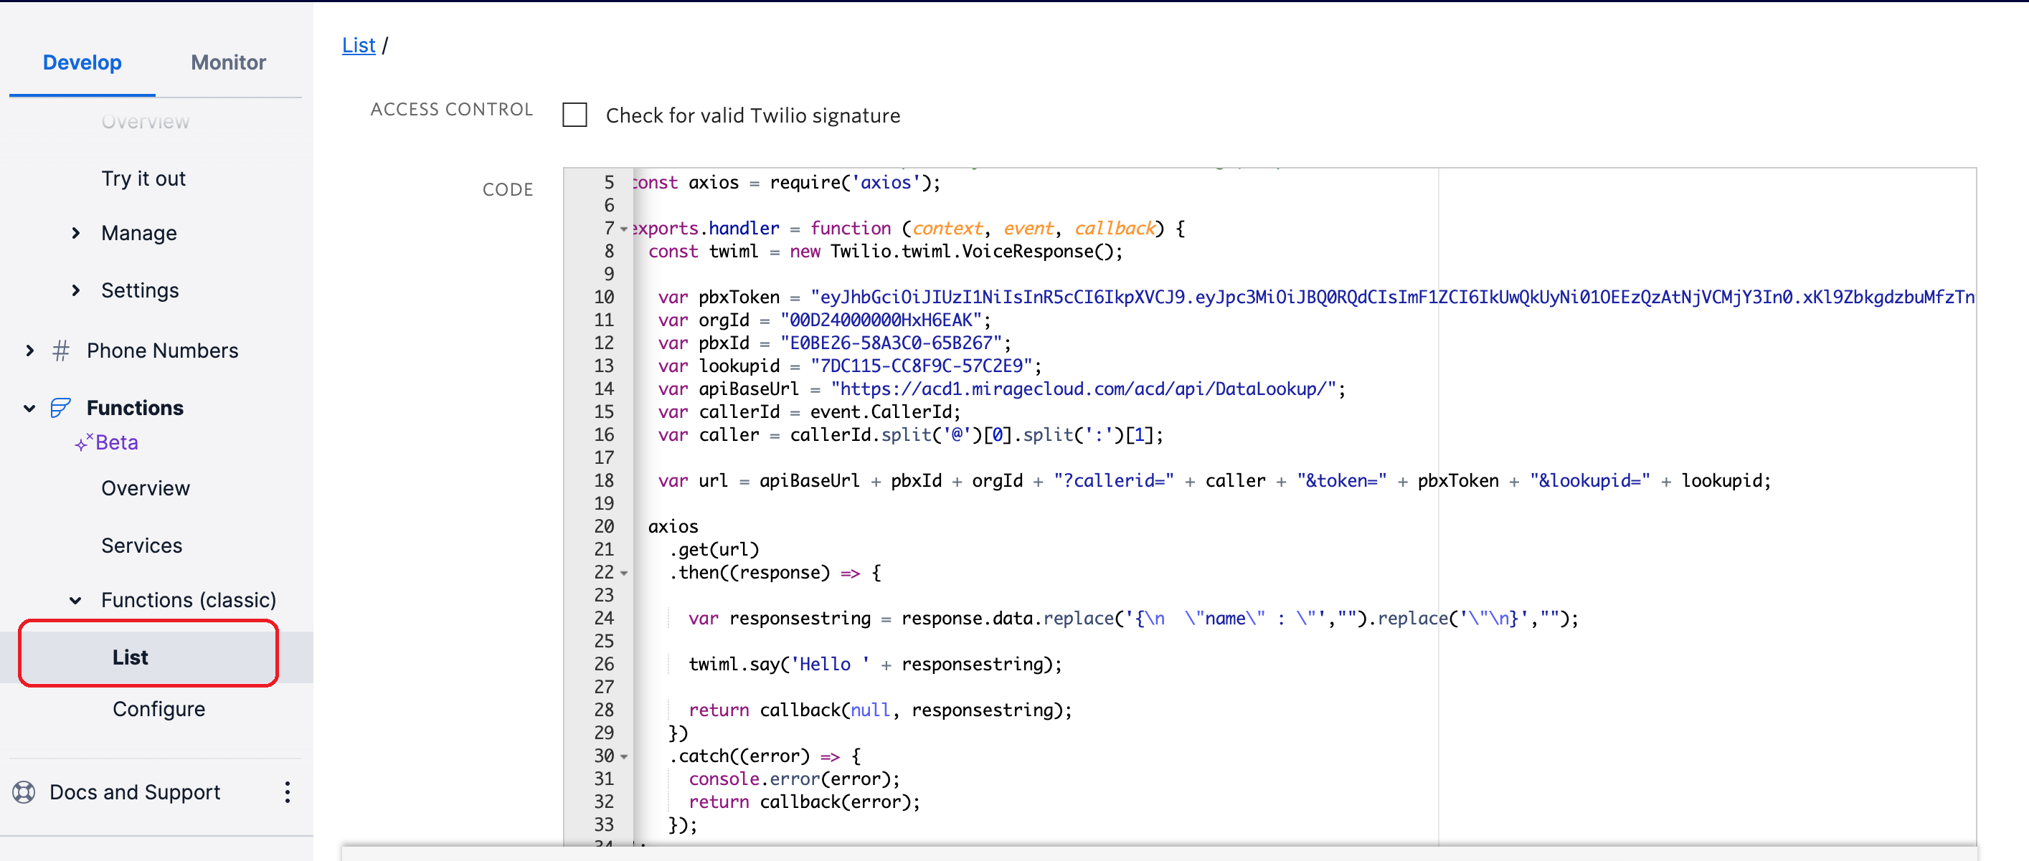
Task: Click the ACCESS CONTROL label
Action: (451, 110)
